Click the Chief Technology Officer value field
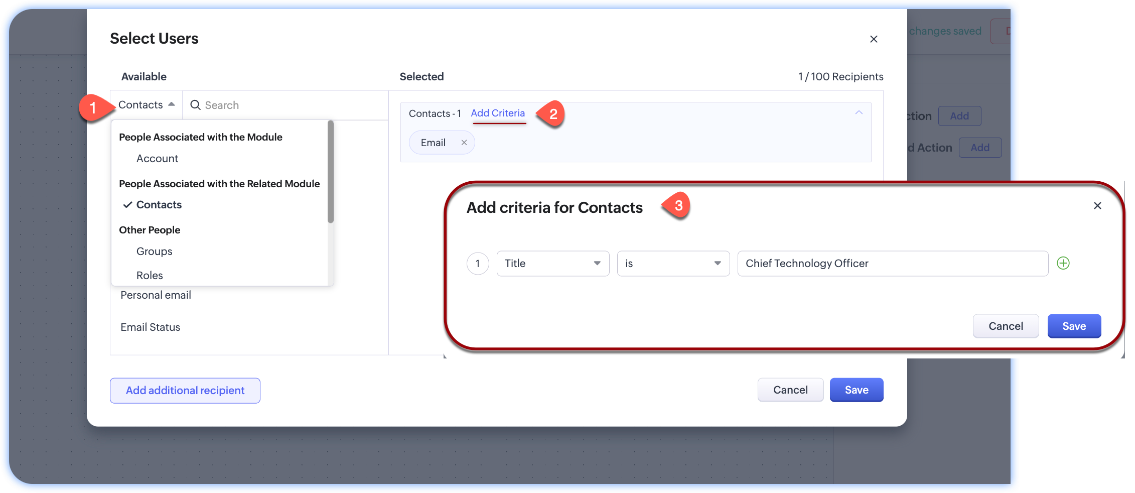1135x493 pixels. (892, 264)
